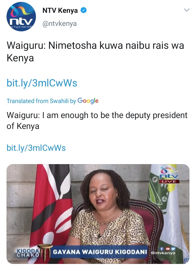196x271 pixels.
Task: Select the translated English tweet text
Action: tap(97, 121)
